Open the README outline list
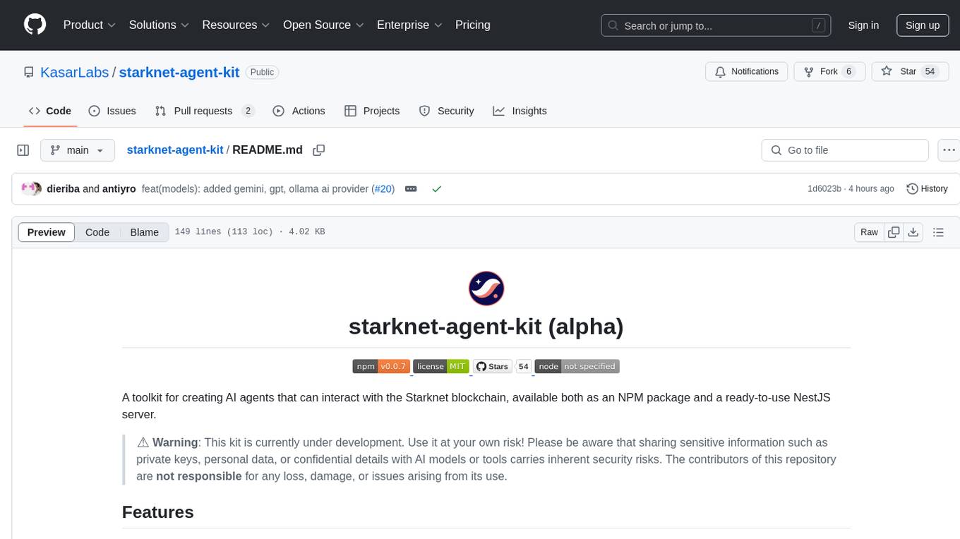 [938, 232]
